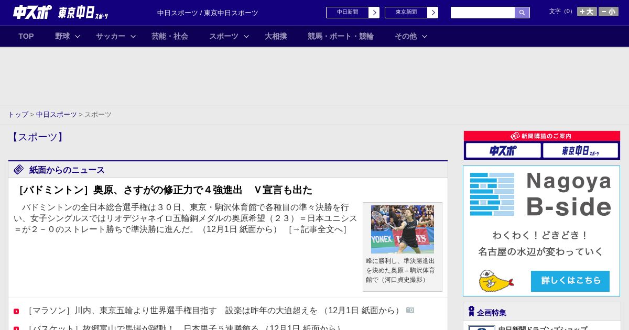The width and height of the screenshot is (629, 330).
Task: Click Nagoya B-side brick logo
Action: 492,194
